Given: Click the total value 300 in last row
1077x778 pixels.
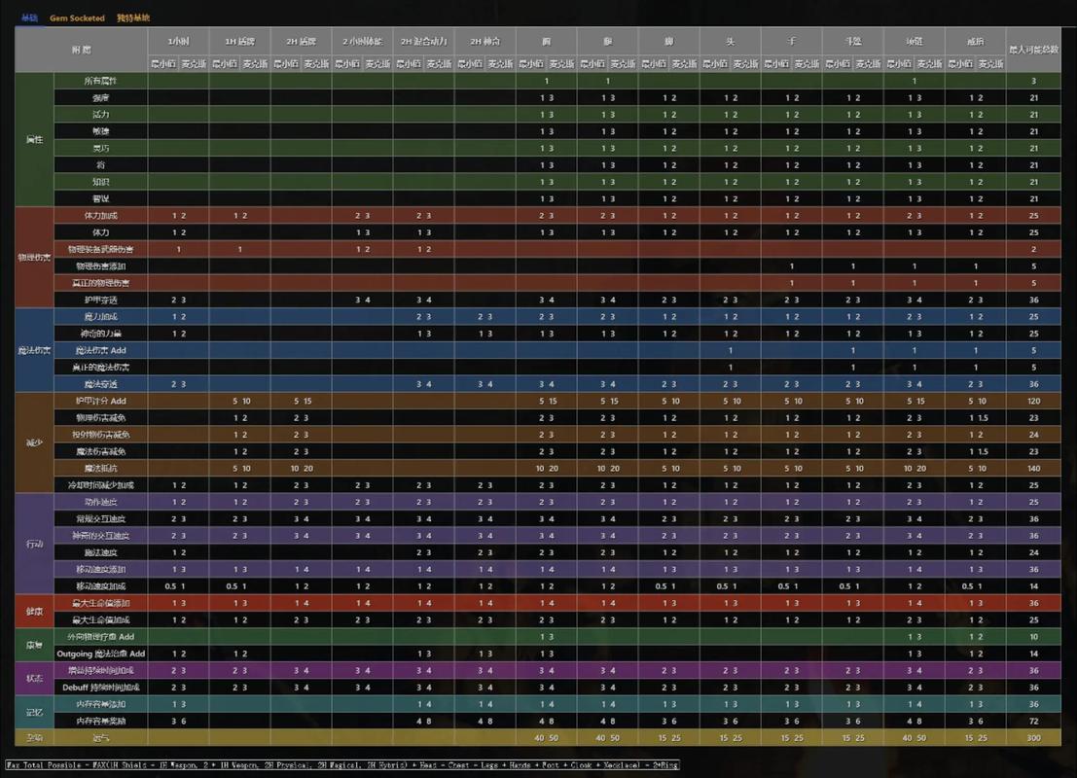Looking at the screenshot, I should [1033, 737].
